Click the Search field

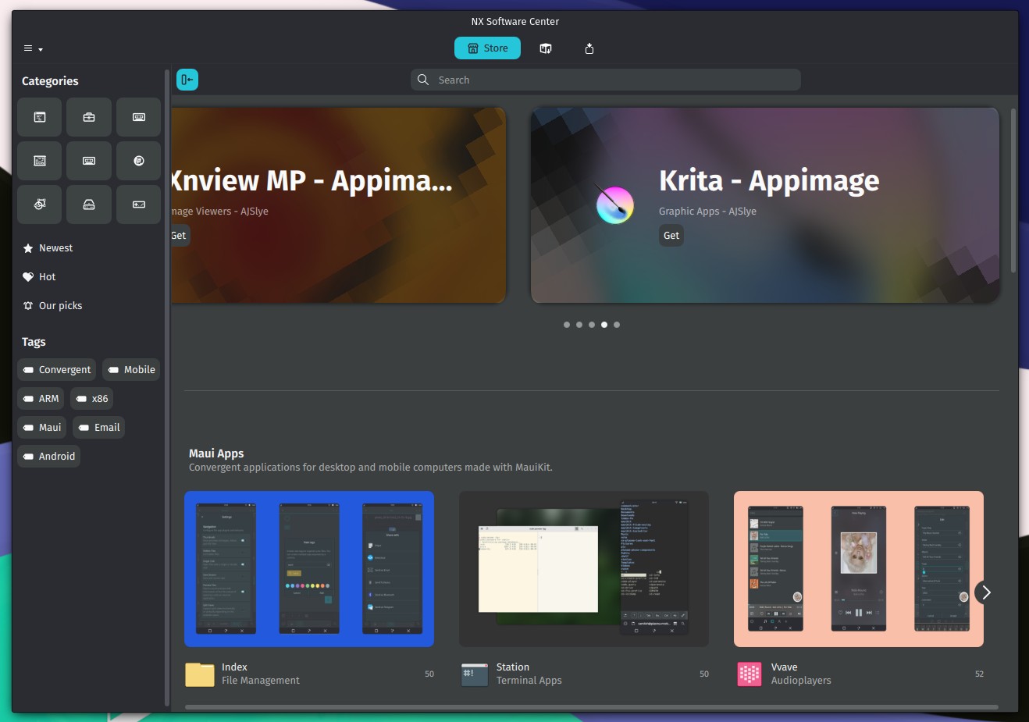tap(606, 80)
